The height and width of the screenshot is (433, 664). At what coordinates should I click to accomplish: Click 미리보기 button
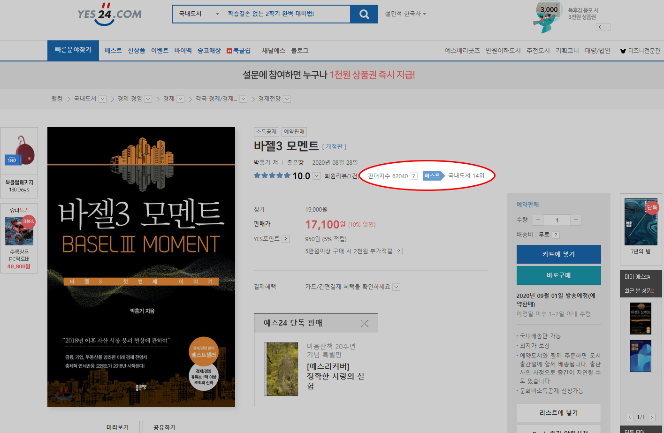[x=118, y=427]
